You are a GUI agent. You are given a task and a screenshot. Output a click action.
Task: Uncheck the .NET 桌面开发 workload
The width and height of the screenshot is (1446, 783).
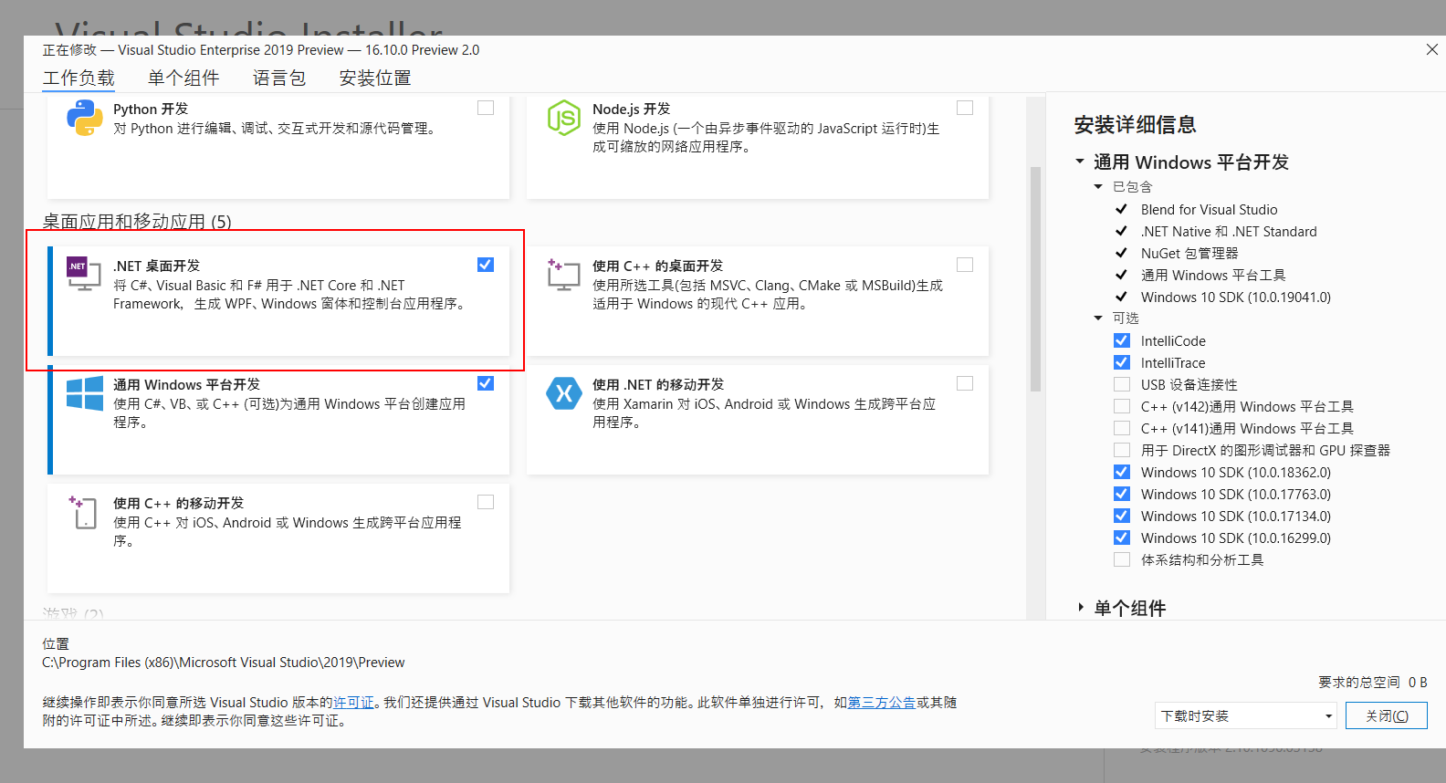point(486,265)
